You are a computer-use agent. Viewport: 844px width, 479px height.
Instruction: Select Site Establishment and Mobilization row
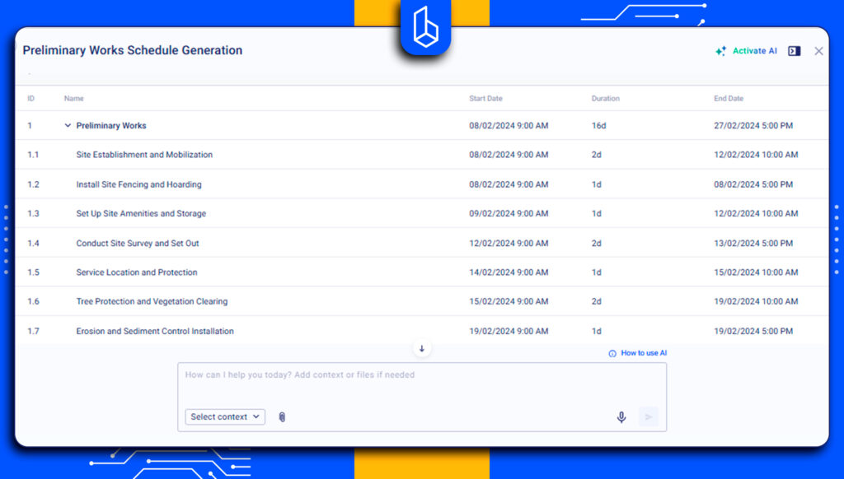pyautogui.click(x=422, y=154)
